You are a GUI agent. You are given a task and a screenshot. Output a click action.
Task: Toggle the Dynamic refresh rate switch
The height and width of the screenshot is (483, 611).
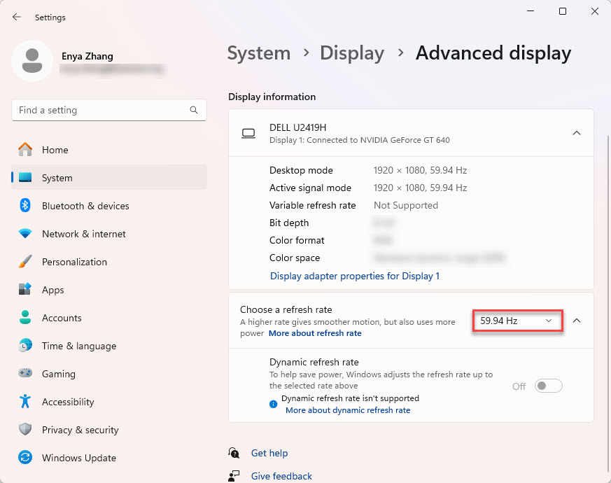coord(548,386)
